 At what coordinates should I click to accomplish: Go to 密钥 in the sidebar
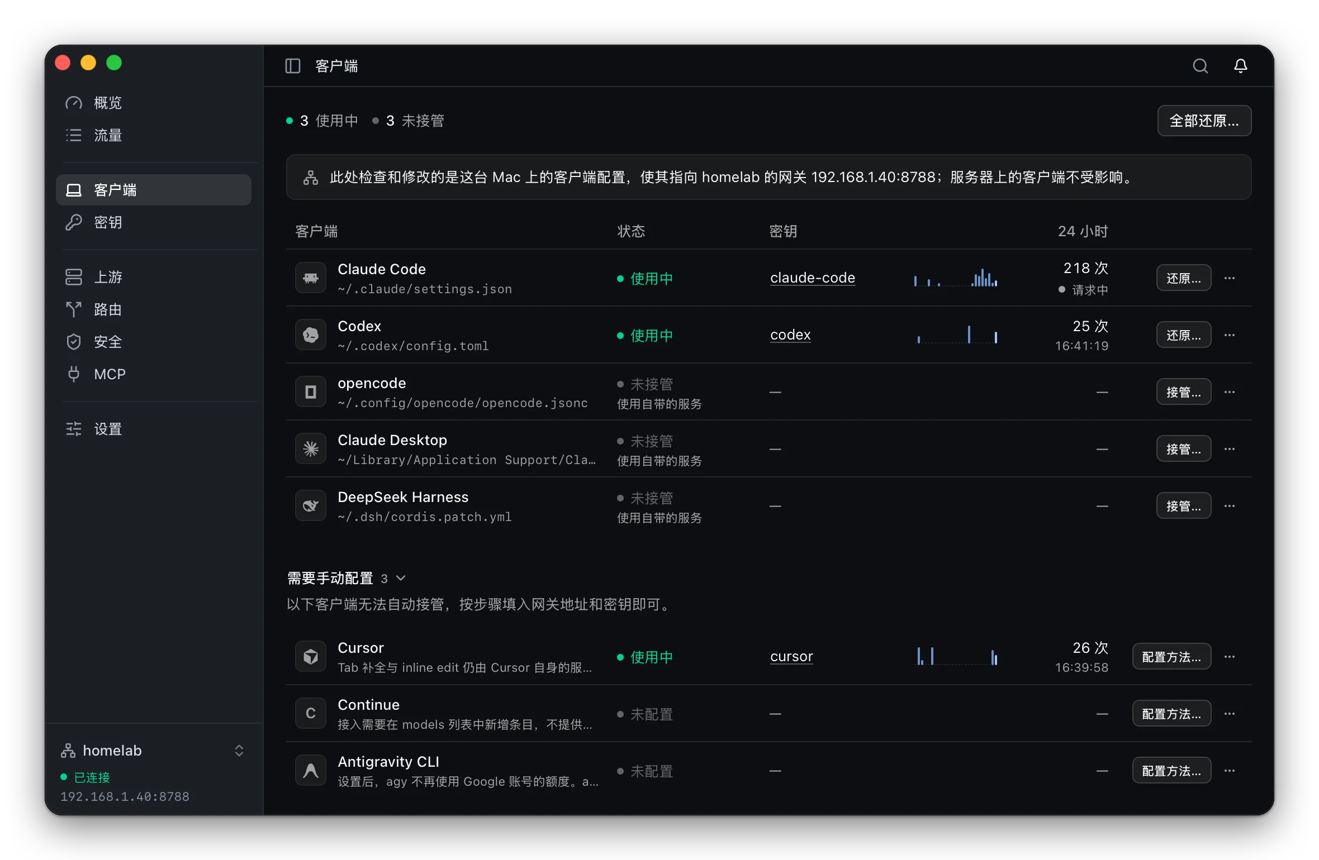(x=154, y=222)
